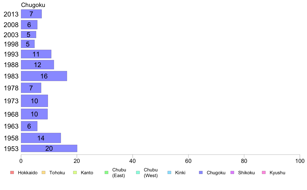Select the 1953 bar showing 20
This screenshot has width=307, height=190.
click(x=49, y=148)
